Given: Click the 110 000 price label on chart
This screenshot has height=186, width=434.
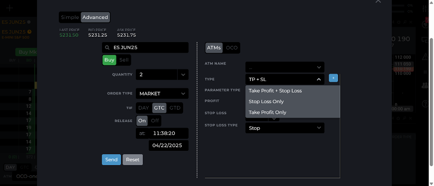Looking at the screenshot, I should 403,74.
